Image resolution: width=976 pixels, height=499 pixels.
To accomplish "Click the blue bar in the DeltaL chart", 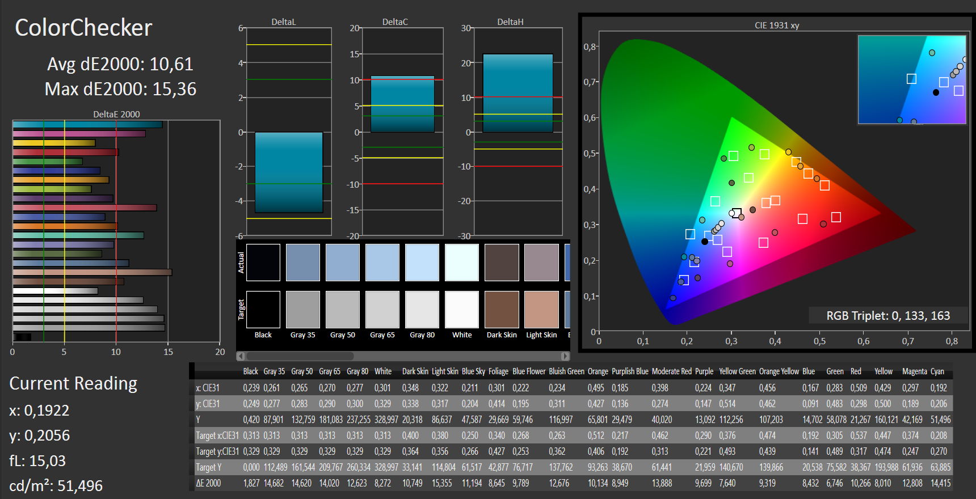I will click(289, 172).
